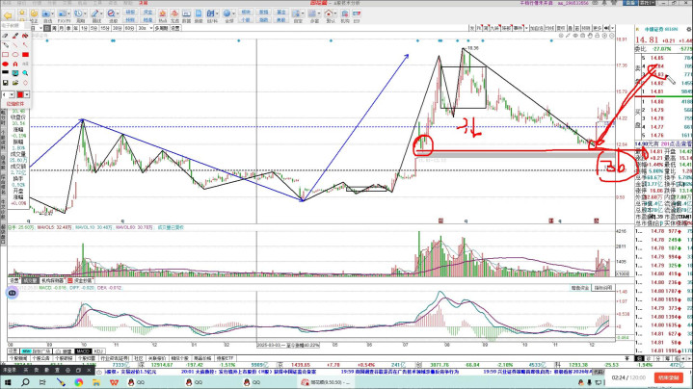The height and width of the screenshot is (389, 693).
Task: Select the hollow rectangle drawing tool
Action: [x=6, y=55]
